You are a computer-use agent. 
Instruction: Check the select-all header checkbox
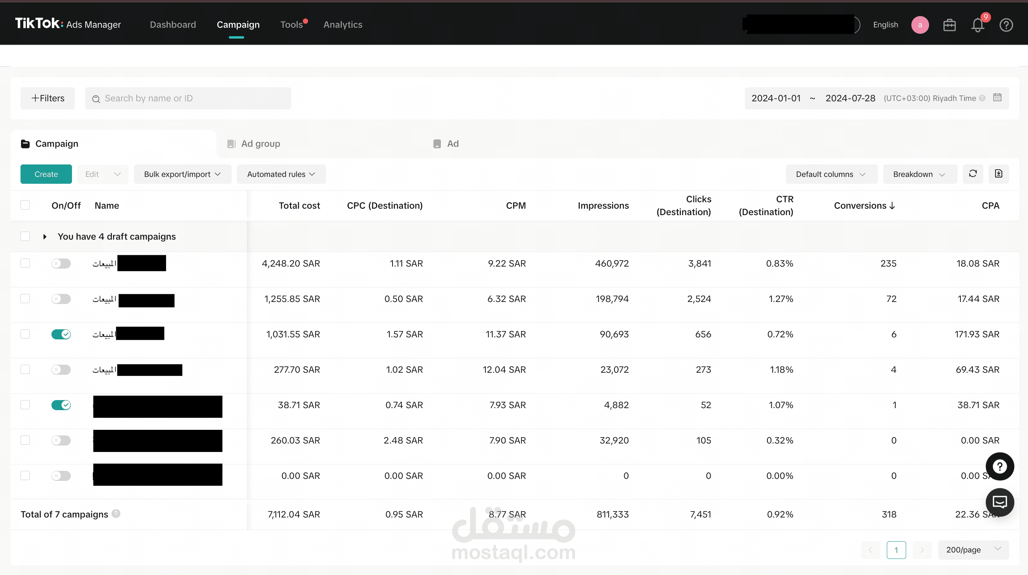(25, 205)
